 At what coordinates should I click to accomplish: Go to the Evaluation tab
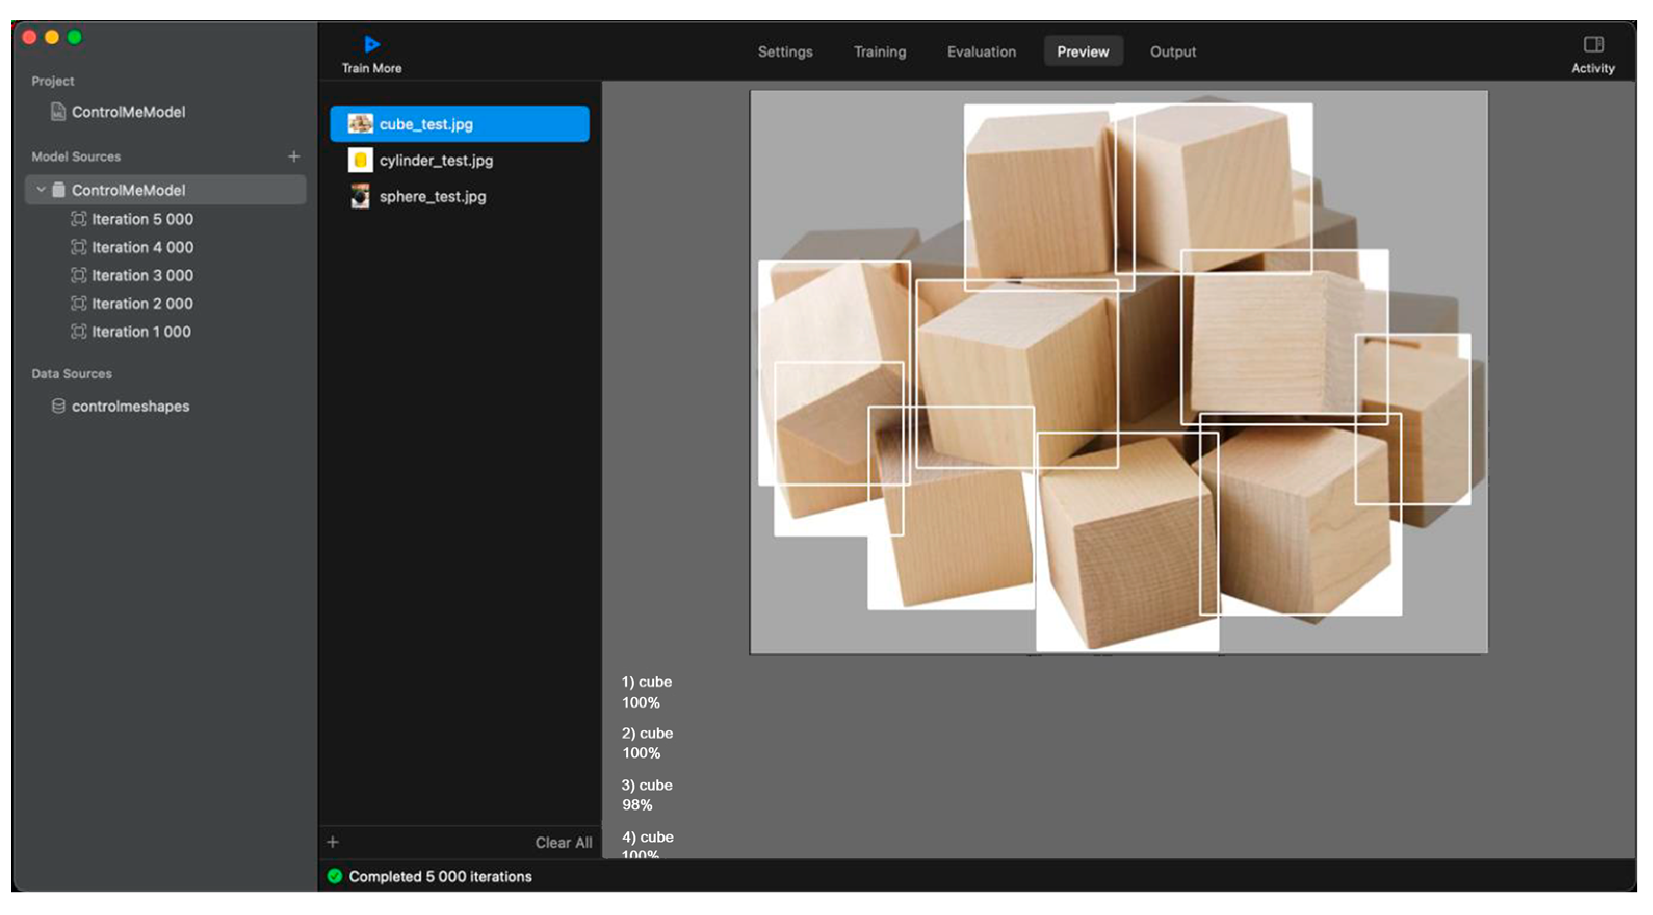(x=981, y=52)
